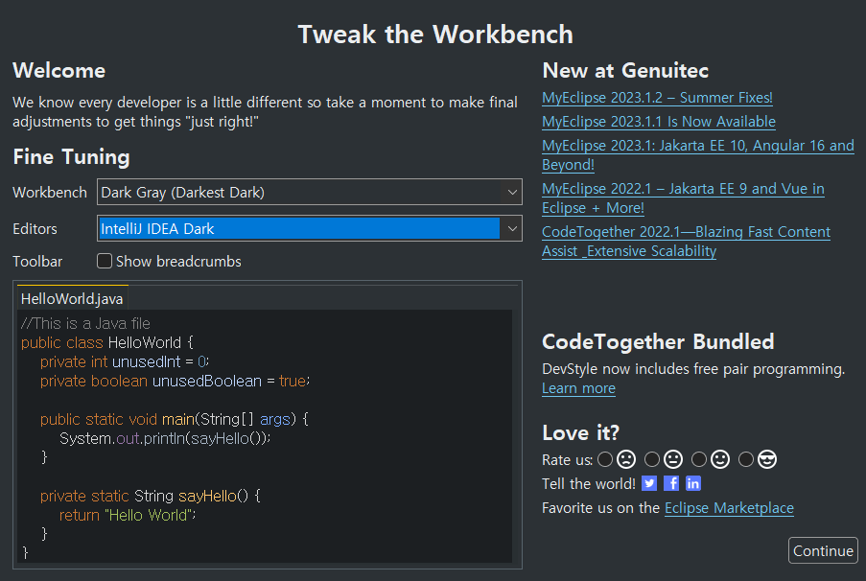Open the Workbench theme dropdown arrow
The image size is (866, 581).
512,192
